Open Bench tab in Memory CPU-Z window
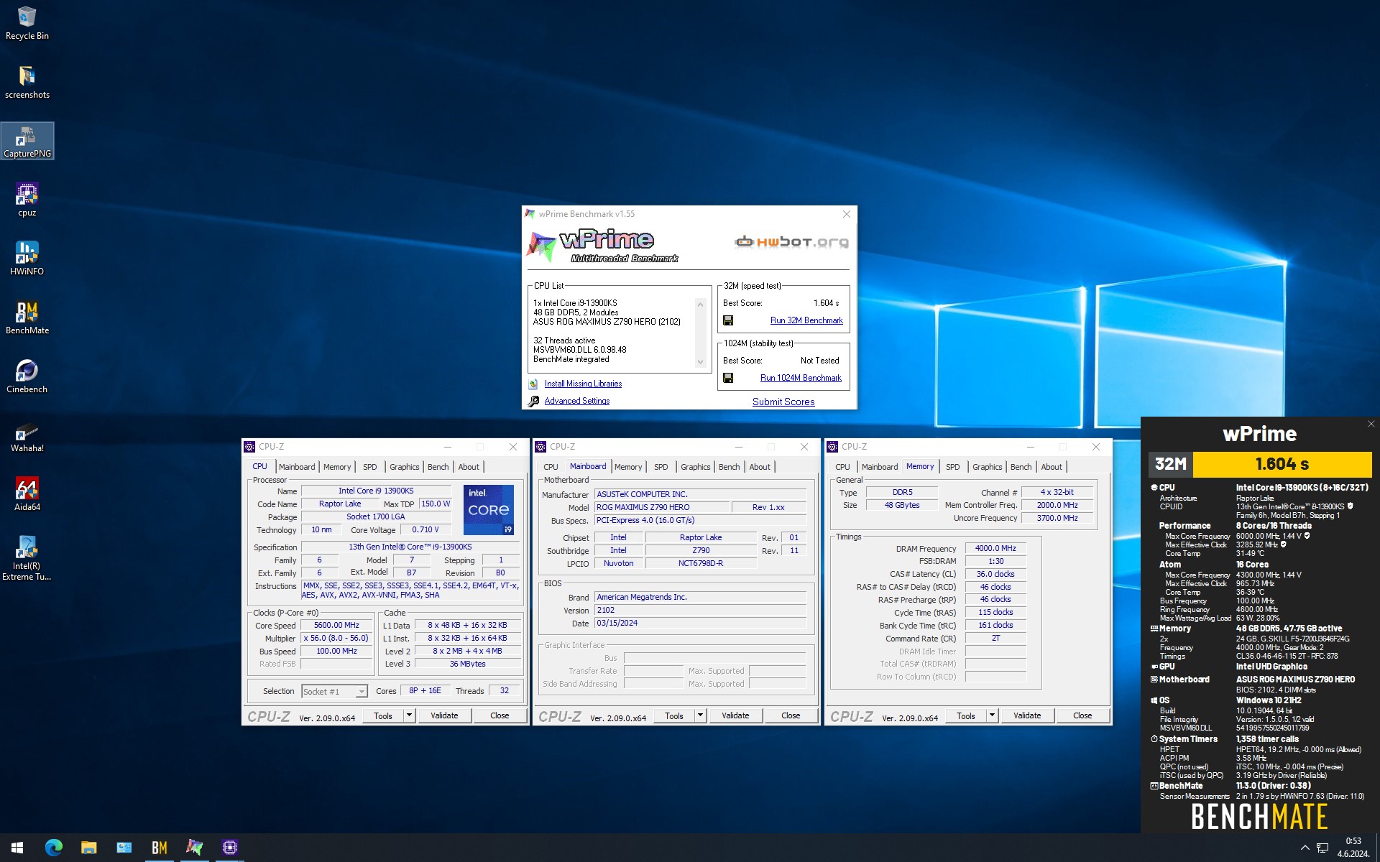Viewport: 1380px width, 862px height. [x=1021, y=467]
